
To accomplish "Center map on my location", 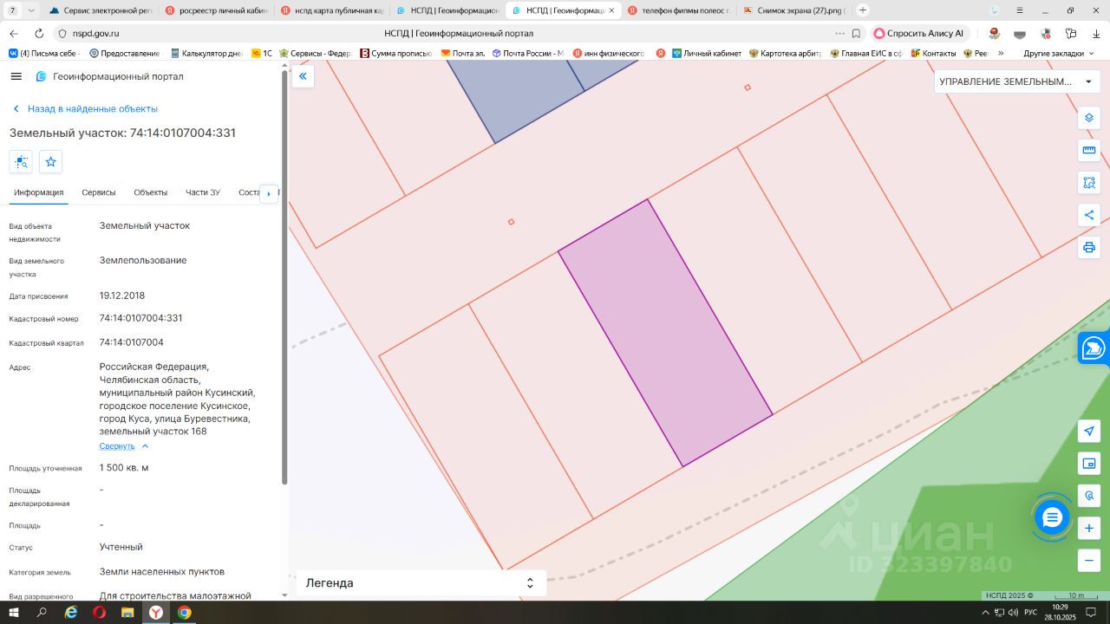I will [x=1089, y=431].
